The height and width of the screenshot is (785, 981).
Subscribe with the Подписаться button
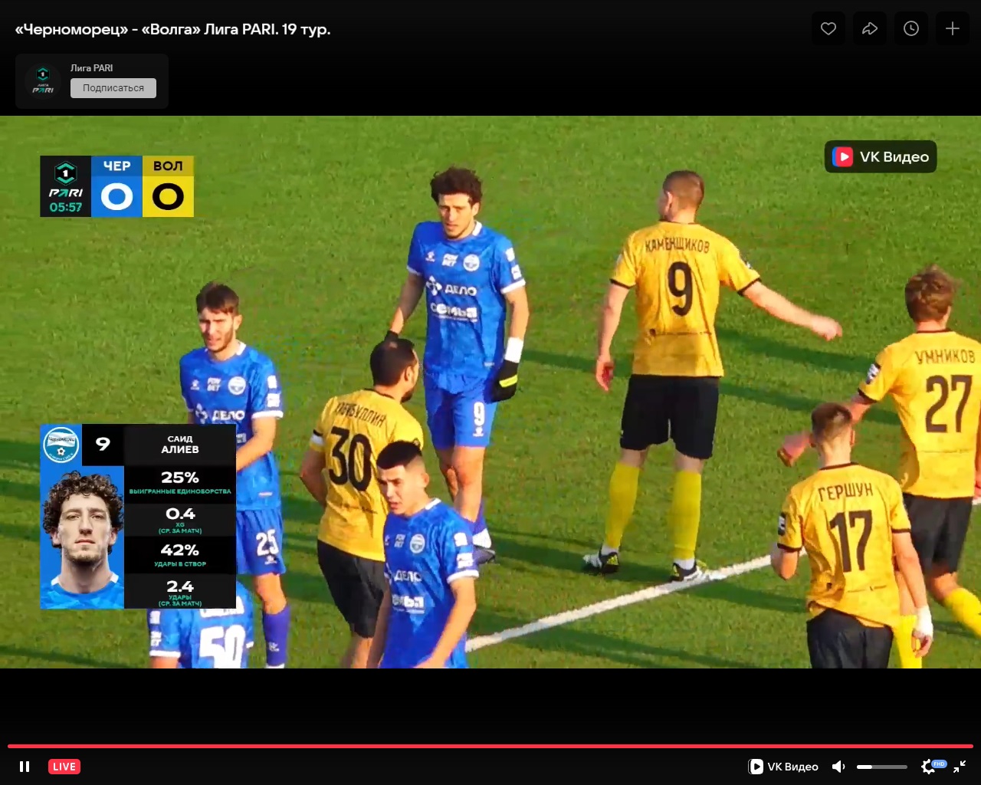click(x=113, y=88)
